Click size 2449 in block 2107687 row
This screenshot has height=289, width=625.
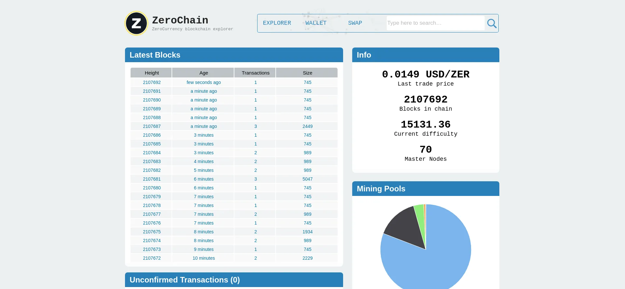[x=308, y=126]
